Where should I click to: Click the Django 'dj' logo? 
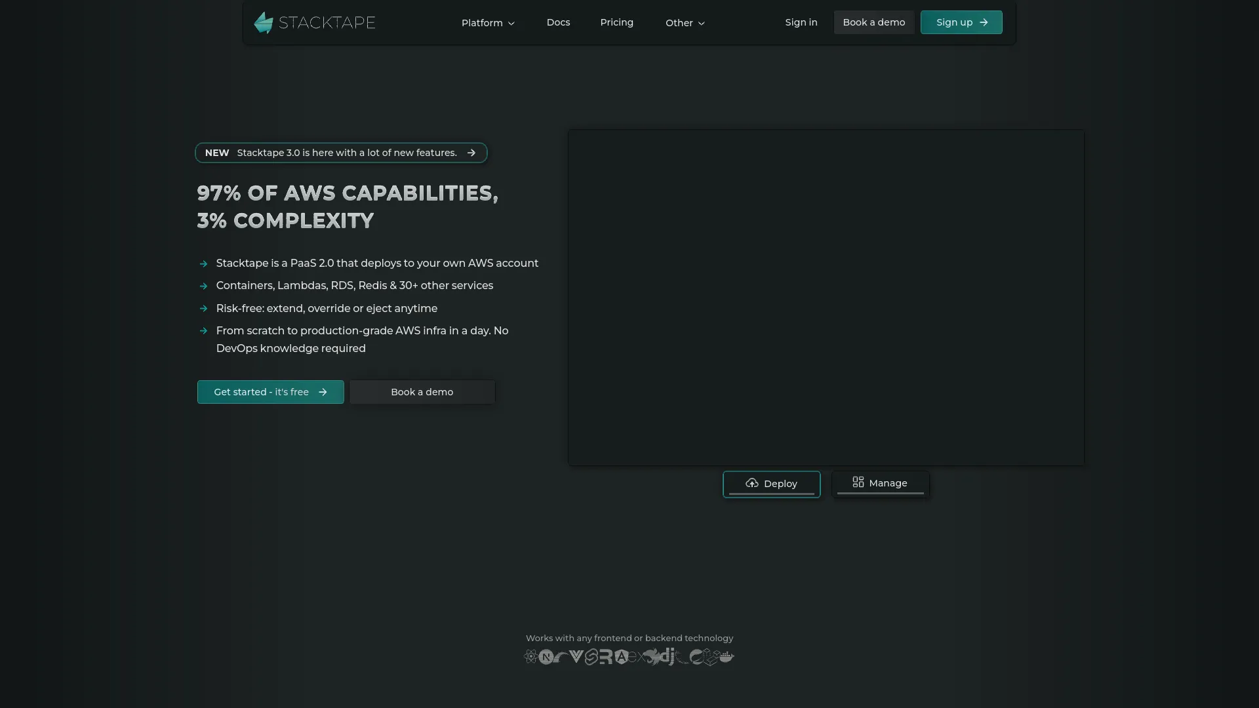668,656
